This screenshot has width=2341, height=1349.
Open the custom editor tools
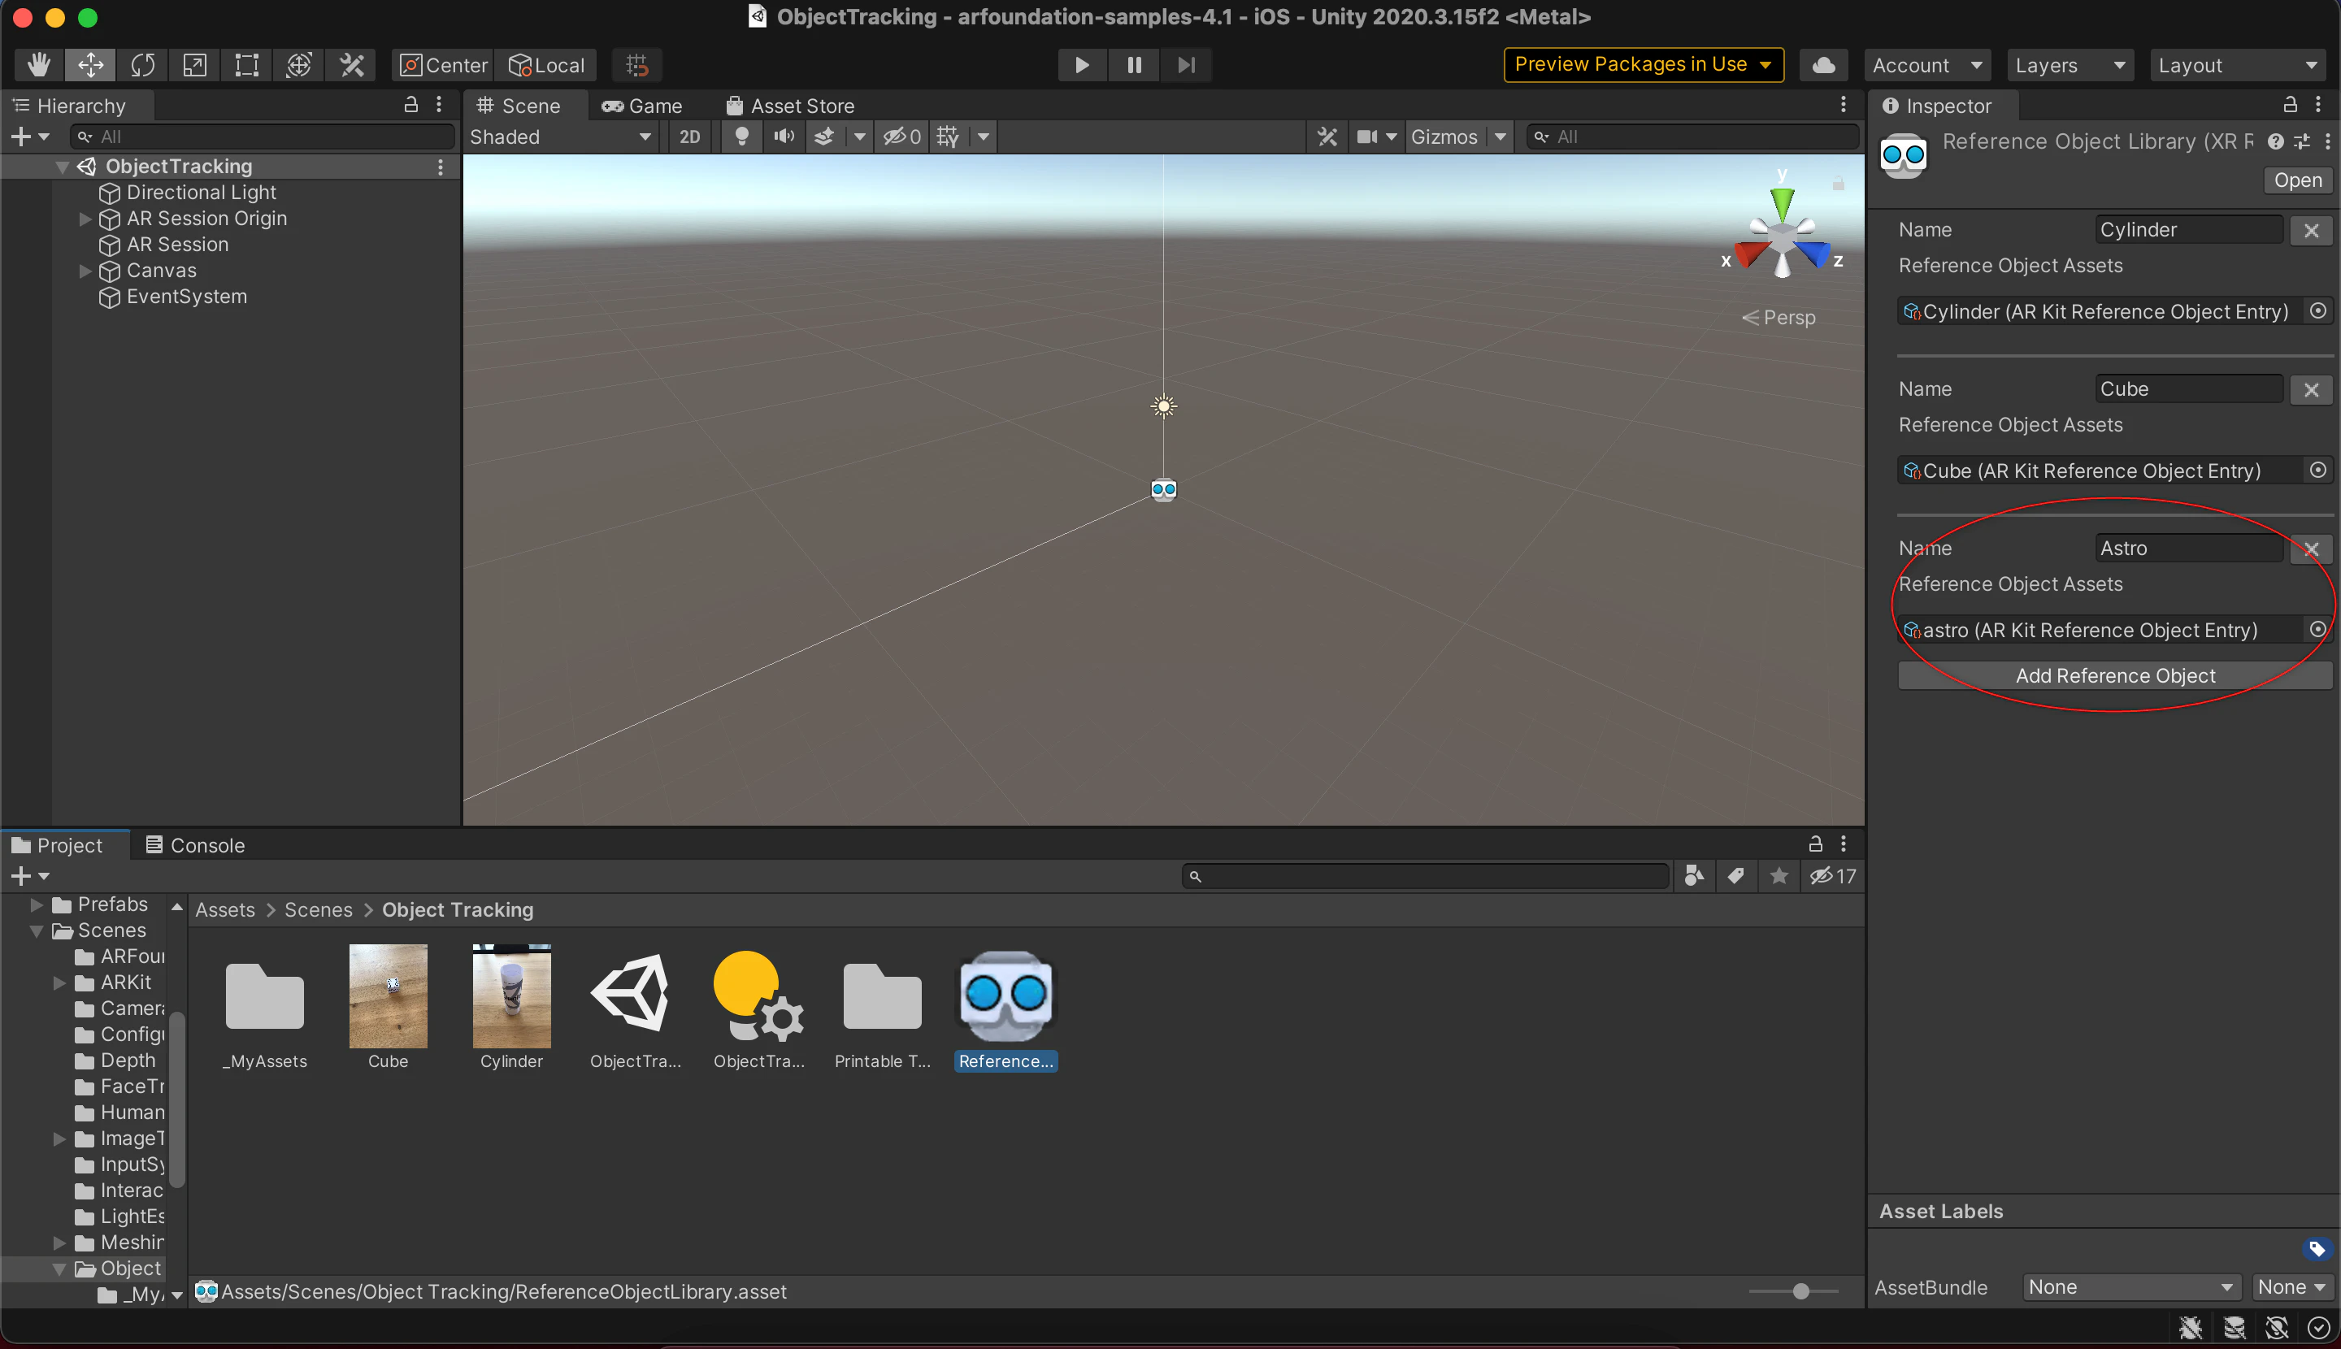[351, 65]
